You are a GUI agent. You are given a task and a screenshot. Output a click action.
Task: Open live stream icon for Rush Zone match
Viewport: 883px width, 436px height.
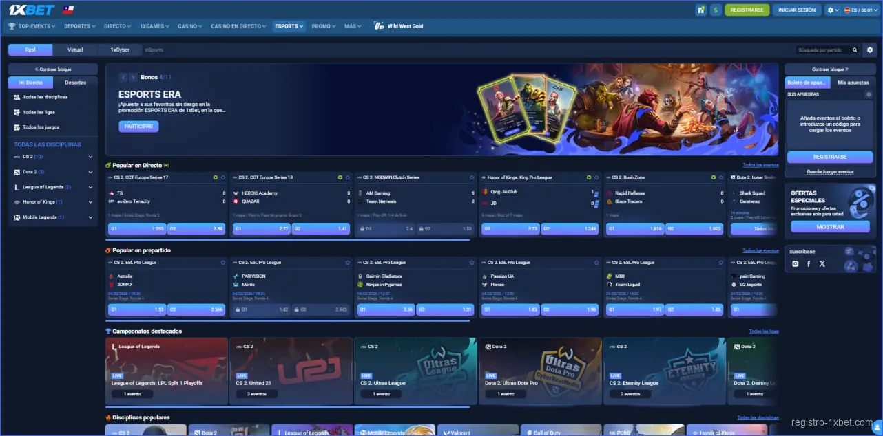pyautogui.click(x=712, y=177)
